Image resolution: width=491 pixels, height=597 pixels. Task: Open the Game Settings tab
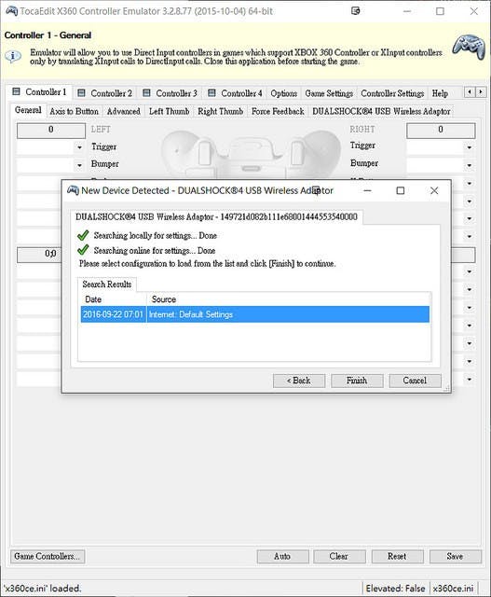pos(329,93)
